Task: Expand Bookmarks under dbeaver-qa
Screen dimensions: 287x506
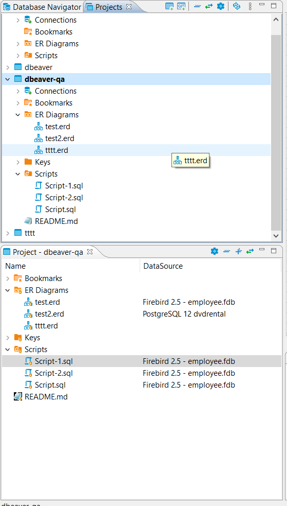Action: 18,103
